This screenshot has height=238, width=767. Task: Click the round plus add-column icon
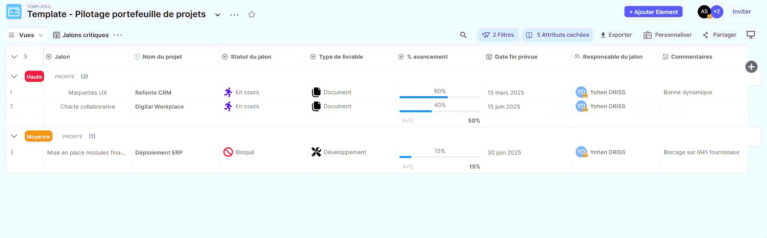tap(751, 67)
